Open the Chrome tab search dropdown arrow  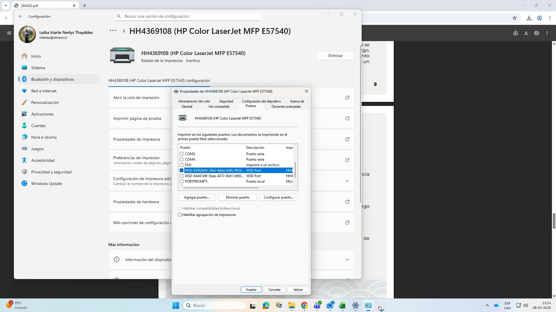tap(6, 5)
